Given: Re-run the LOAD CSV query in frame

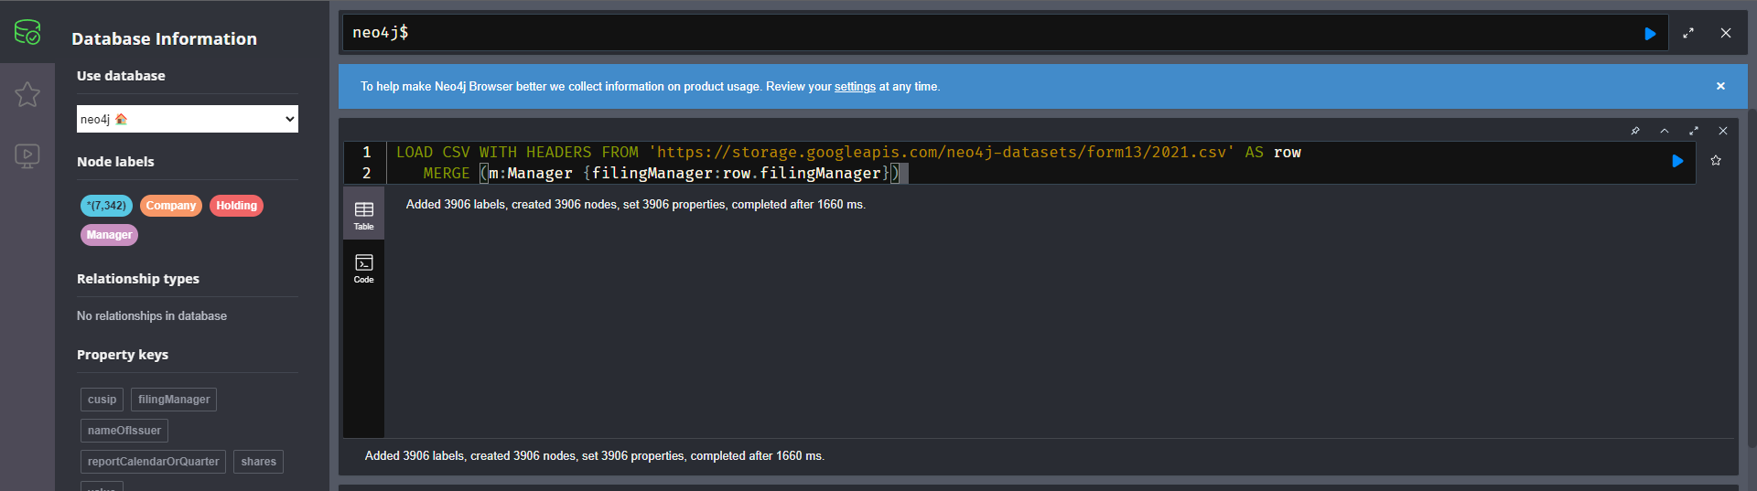Looking at the screenshot, I should (1677, 161).
